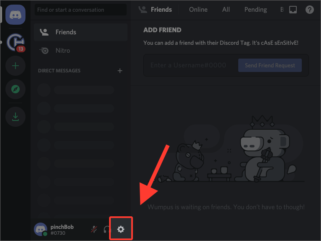Open the Download Apps arrow icon

point(15,117)
